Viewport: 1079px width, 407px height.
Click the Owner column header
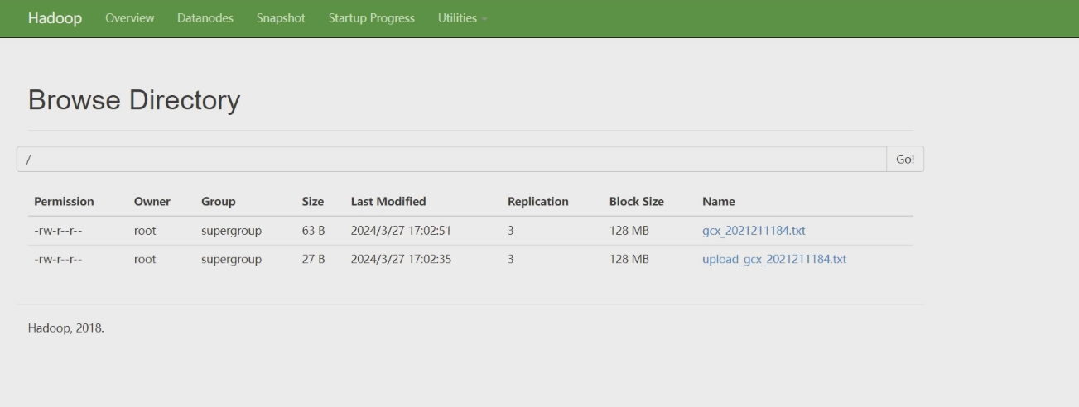click(152, 202)
